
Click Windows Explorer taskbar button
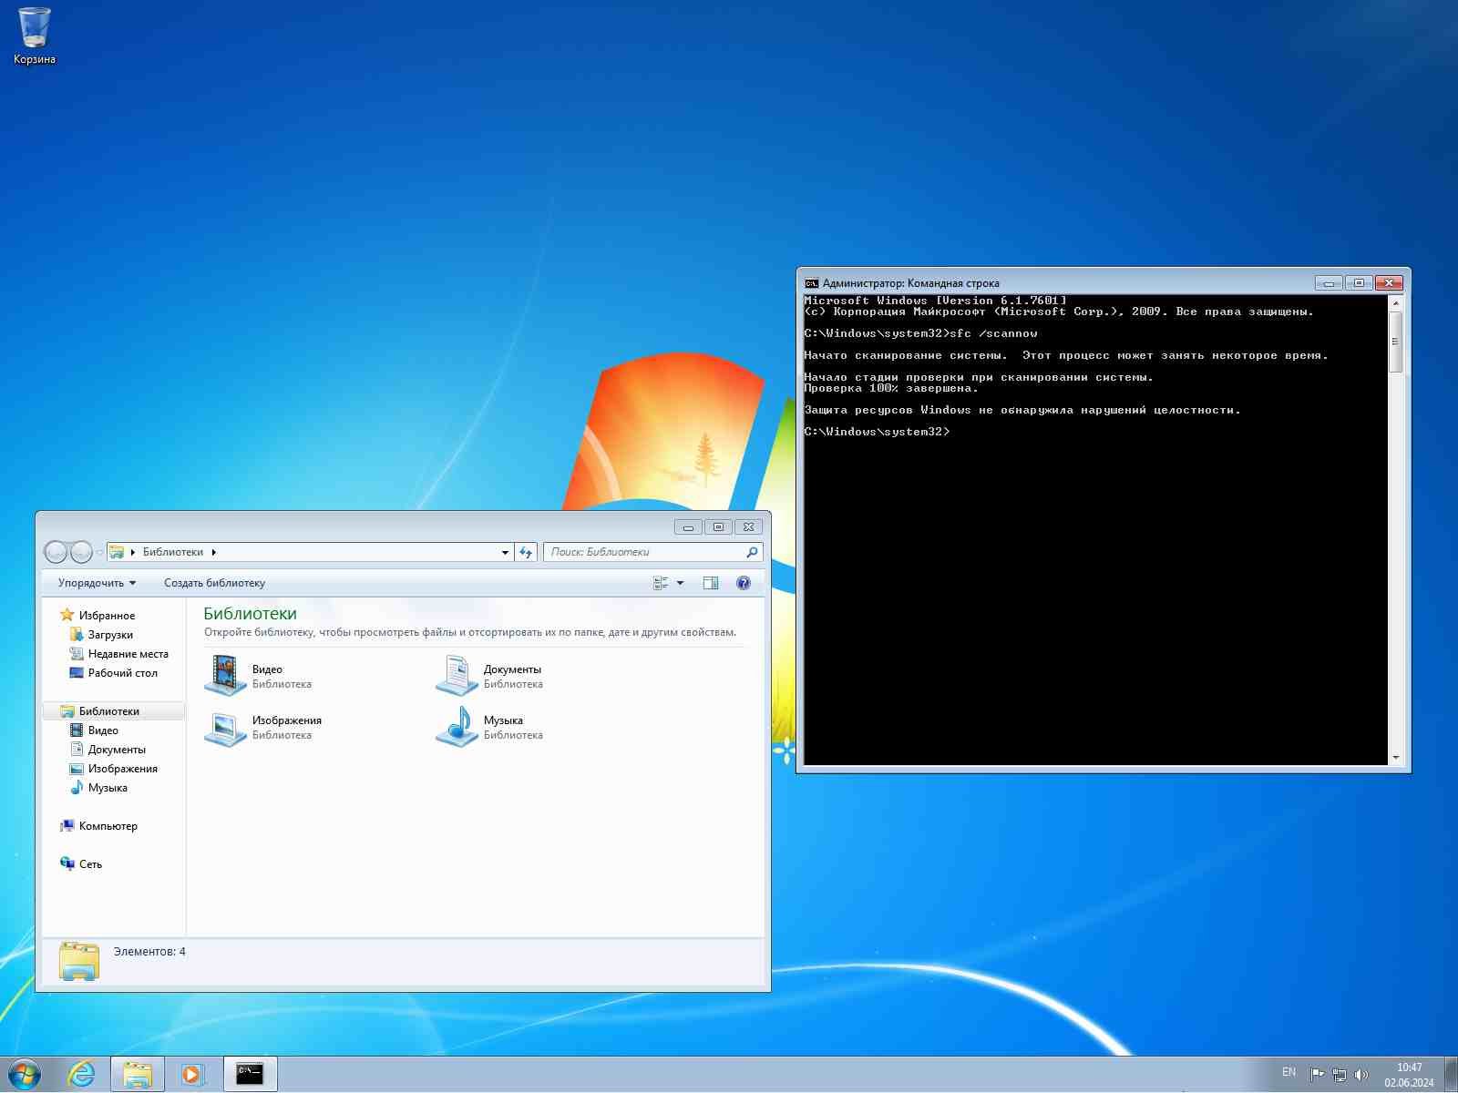click(x=138, y=1075)
